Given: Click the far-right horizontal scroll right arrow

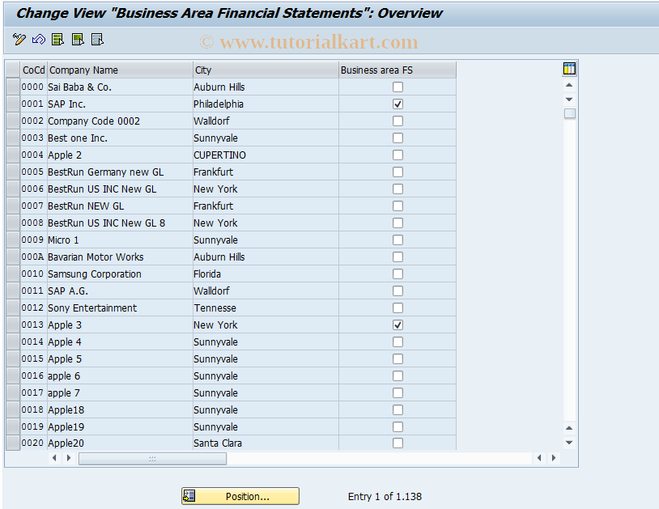Looking at the screenshot, I should click(x=554, y=458).
